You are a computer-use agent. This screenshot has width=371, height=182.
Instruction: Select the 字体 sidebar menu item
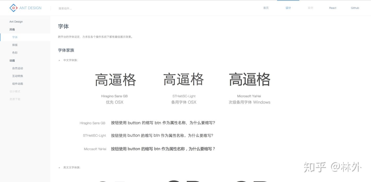pyautogui.click(x=15, y=37)
